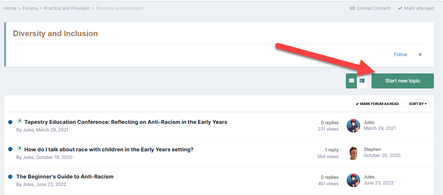Image resolution: width=443 pixels, height=195 pixels.
Task: Click unread dot beside race talk topic
Action: pyautogui.click(x=11, y=149)
